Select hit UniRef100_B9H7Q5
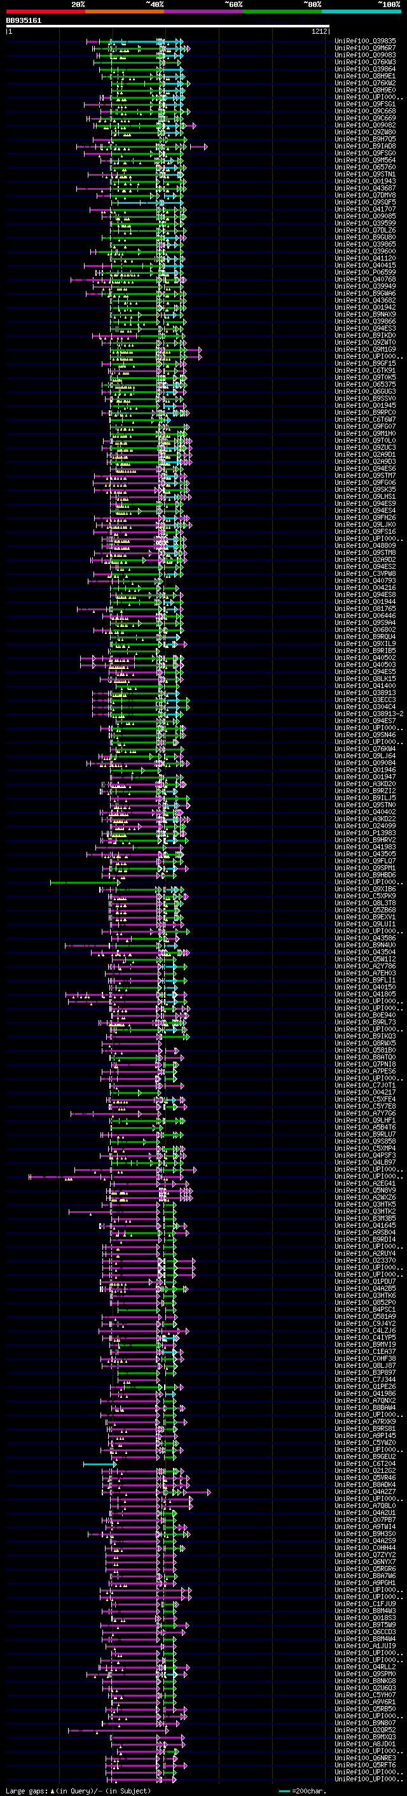The width and height of the screenshot is (407, 1796). [x=365, y=140]
